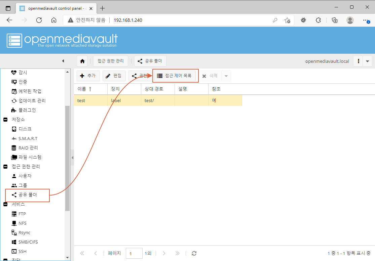Reload the browser page
Image resolution: width=375 pixels, height=261 pixels.
pos(39,20)
